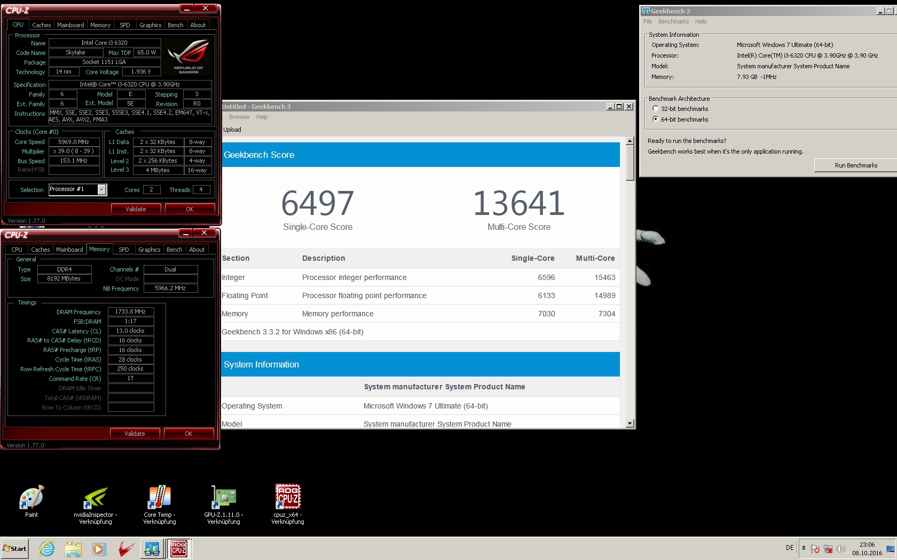Switch to SPD tab in upper CPU-Z
Image resolution: width=897 pixels, height=560 pixels.
click(124, 25)
